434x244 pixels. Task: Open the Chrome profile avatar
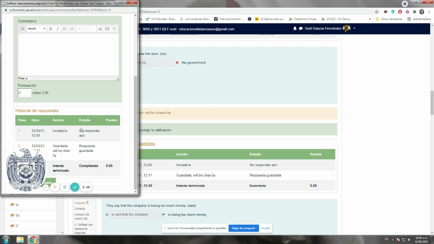click(421, 12)
